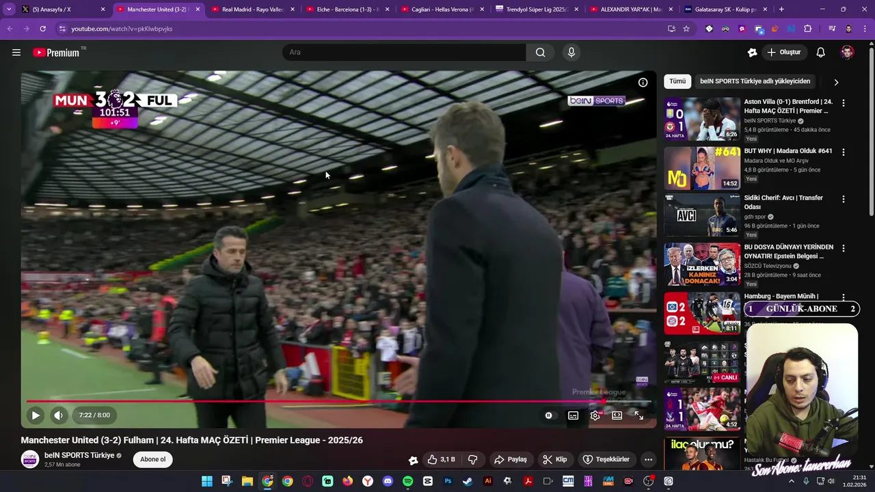Screen dimensions: 875x492
Task: Switch to Real Madrid - Rayo Vallecano tab
Action: pos(253,10)
